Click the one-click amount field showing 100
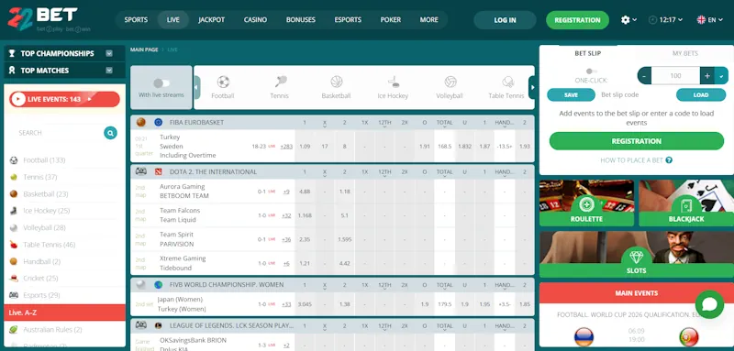734x351 pixels. point(675,76)
